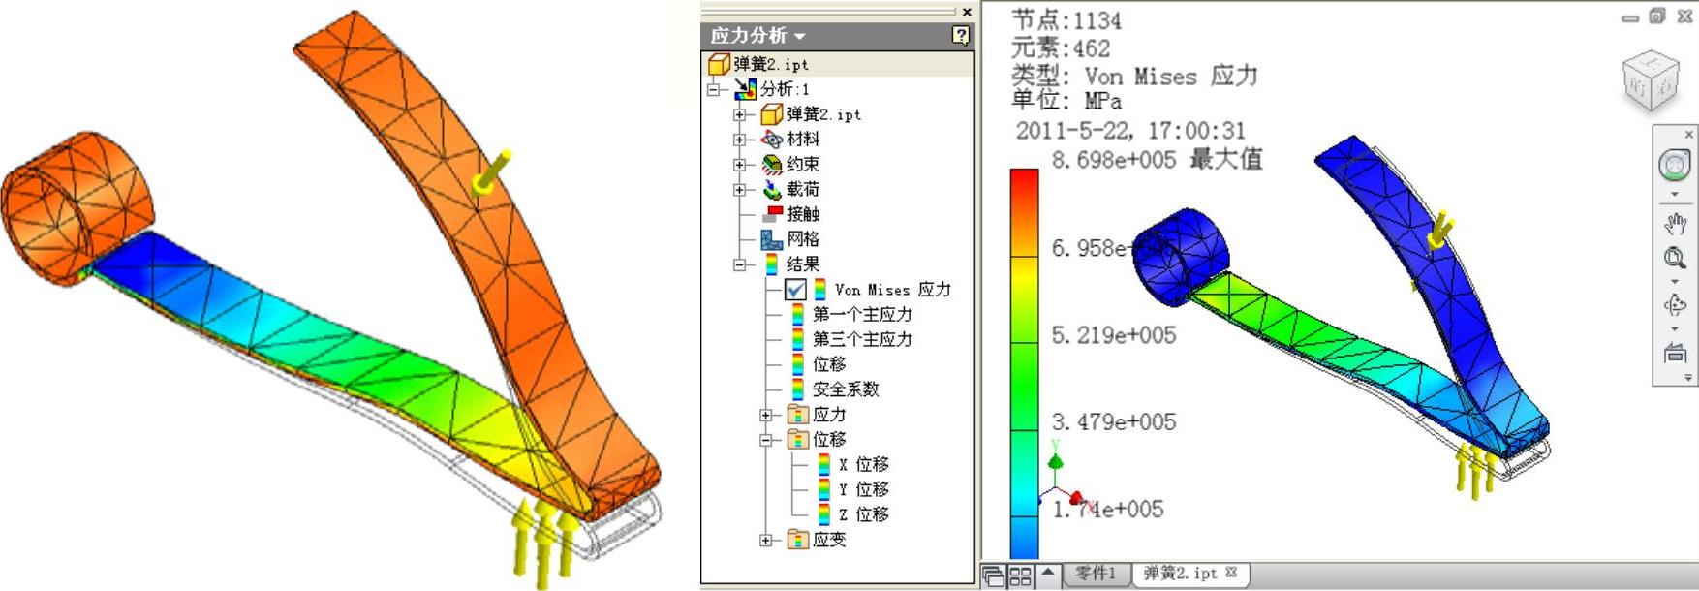This screenshot has width=1699, height=591.
Task: Select the Zoom magnifier tool
Action: pos(1674,258)
